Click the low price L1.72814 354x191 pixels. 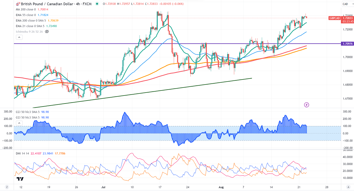pyautogui.click(x=138, y=4)
